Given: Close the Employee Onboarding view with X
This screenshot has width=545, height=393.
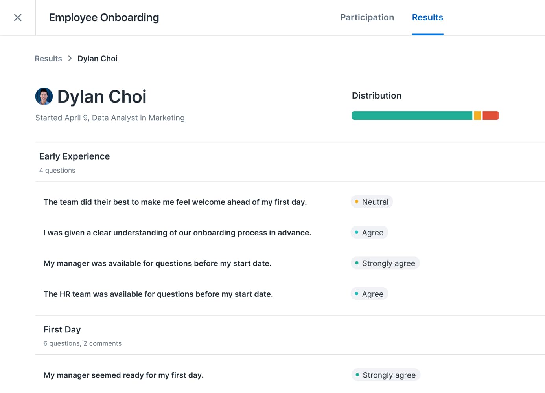Looking at the screenshot, I should click(x=18, y=17).
